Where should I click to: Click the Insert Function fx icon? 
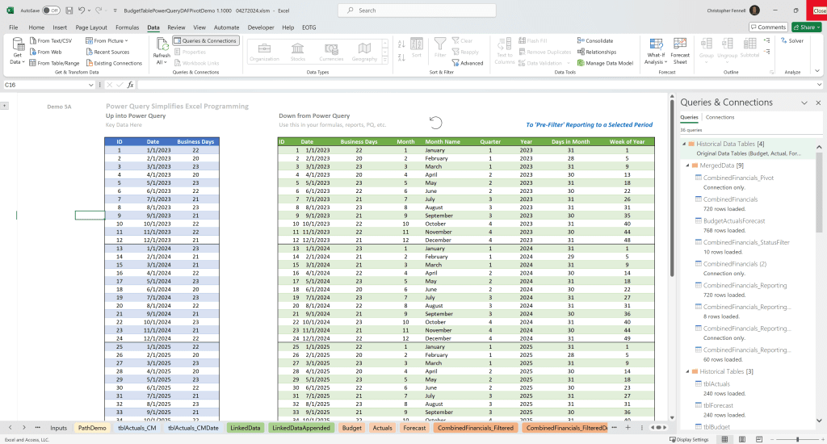[131, 85]
